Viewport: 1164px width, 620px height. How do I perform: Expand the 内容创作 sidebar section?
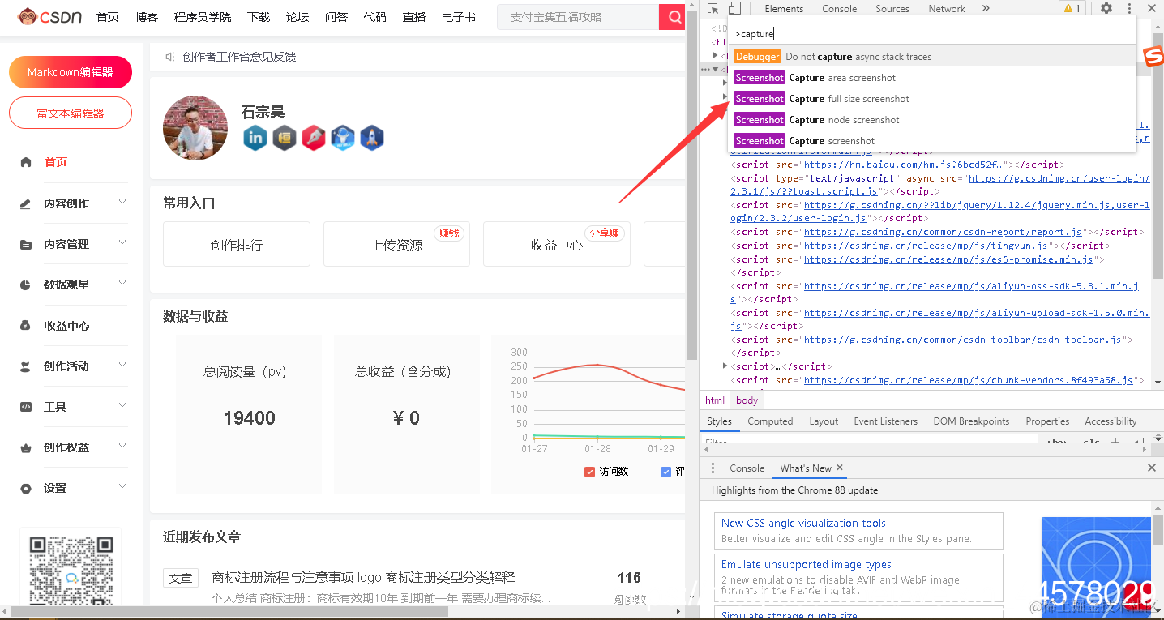[x=122, y=202]
